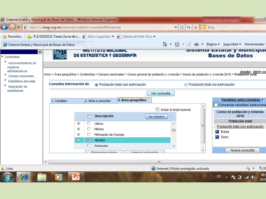Check the Michoacán de Ocampo checkbox
The height and width of the screenshot is (199, 266).
(89, 134)
